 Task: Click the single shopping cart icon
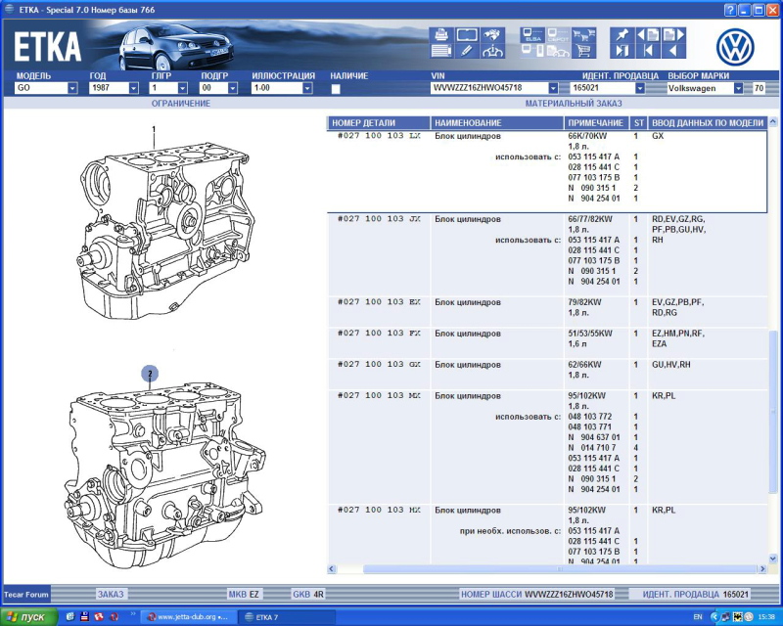pos(583,51)
